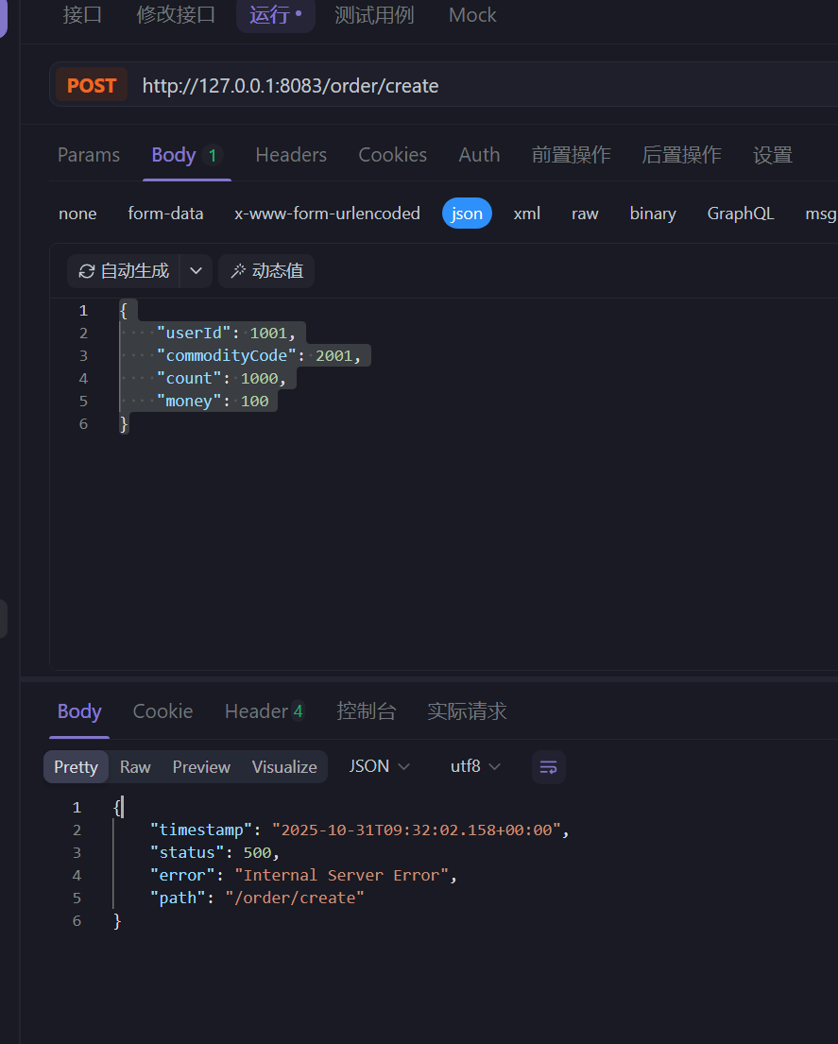This screenshot has height=1044, width=838.
Task: Open the Cookies request tab
Action: pos(393,154)
